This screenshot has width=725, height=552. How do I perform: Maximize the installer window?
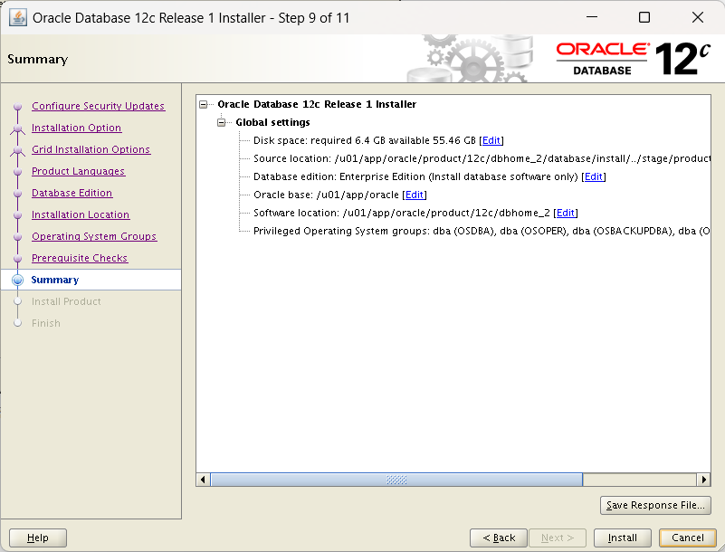click(x=644, y=17)
